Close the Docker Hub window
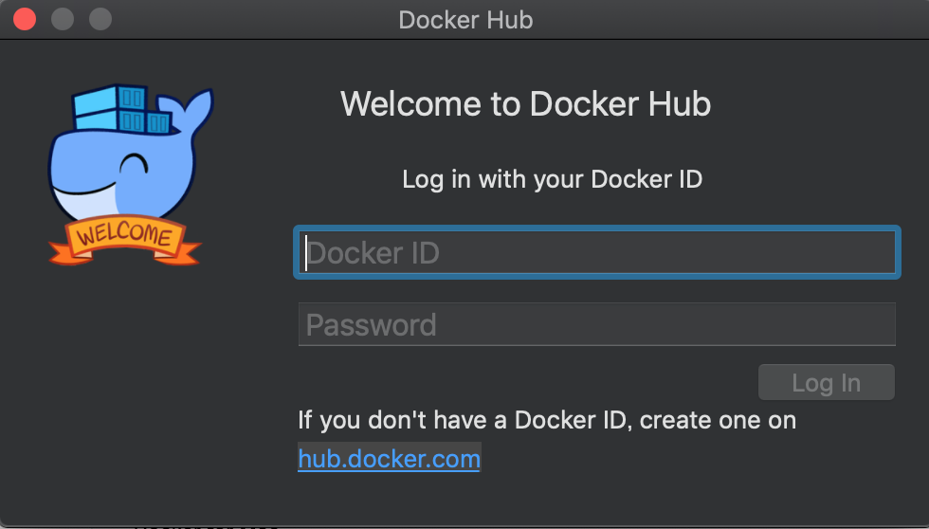Viewport: 929px width, 529px height. tap(25, 20)
